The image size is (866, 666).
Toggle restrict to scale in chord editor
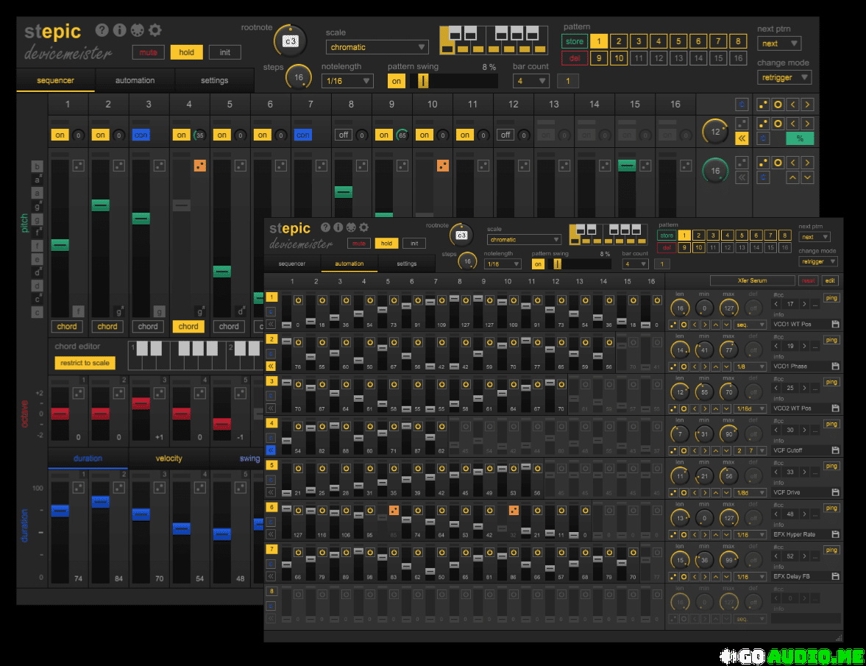pos(85,363)
